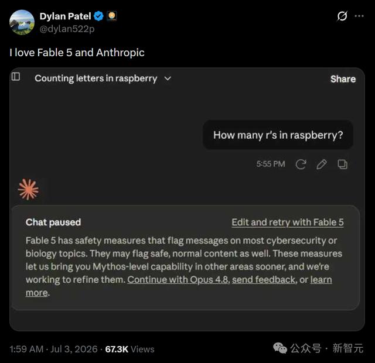Click the affiliate badge beside the verified mark

coord(112,16)
